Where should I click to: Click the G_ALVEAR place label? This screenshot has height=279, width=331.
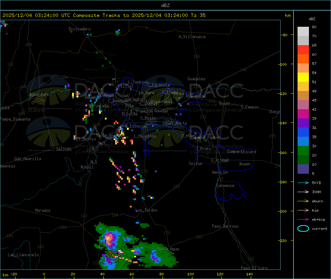220,161
